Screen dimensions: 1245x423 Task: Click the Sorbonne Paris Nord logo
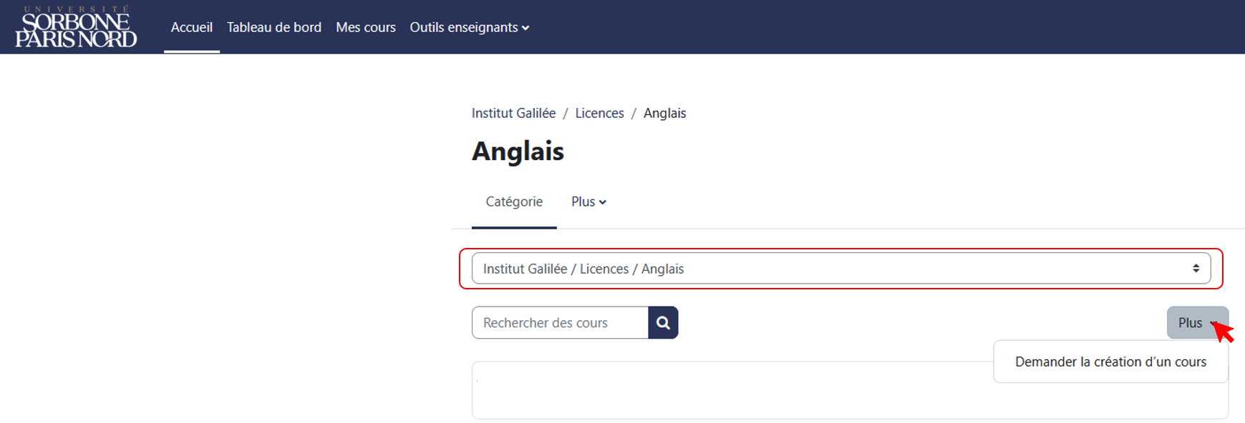click(x=76, y=27)
